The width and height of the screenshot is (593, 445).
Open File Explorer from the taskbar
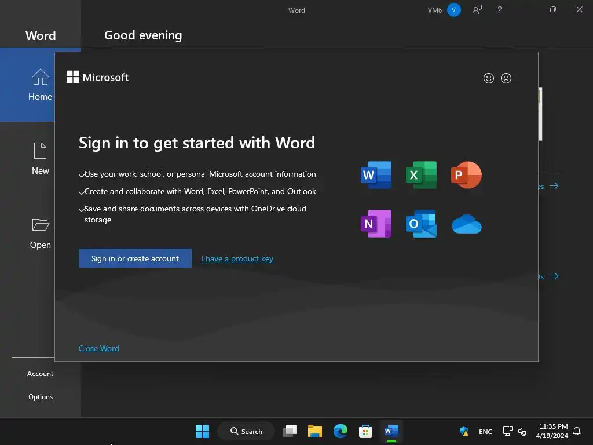point(314,431)
